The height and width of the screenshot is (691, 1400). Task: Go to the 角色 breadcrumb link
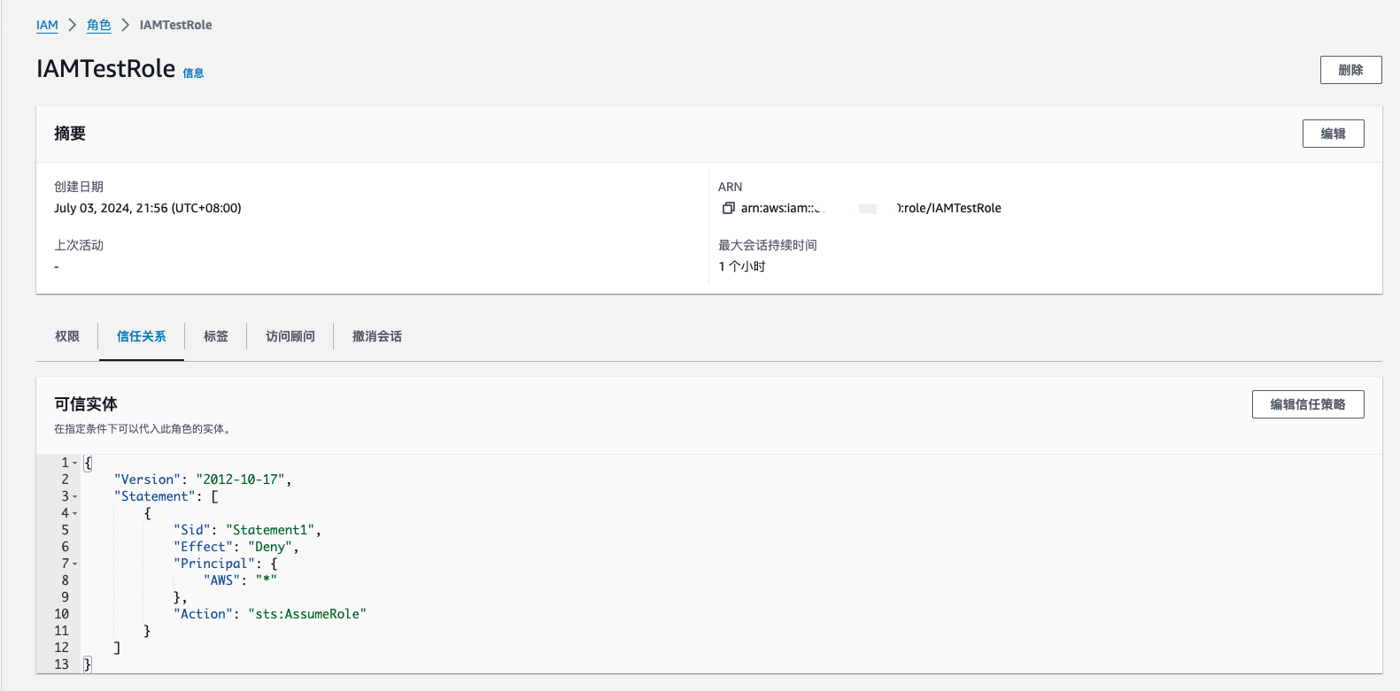pyautogui.click(x=98, y=25)
